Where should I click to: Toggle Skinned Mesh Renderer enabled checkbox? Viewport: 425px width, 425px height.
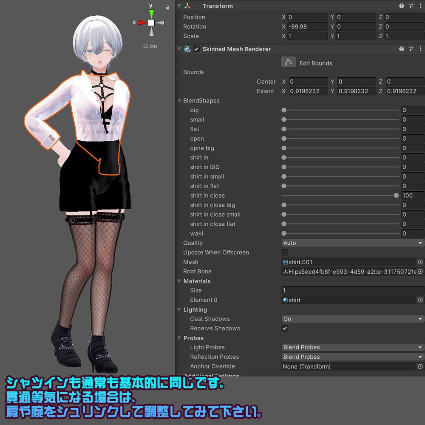click(x=196, y=49)
